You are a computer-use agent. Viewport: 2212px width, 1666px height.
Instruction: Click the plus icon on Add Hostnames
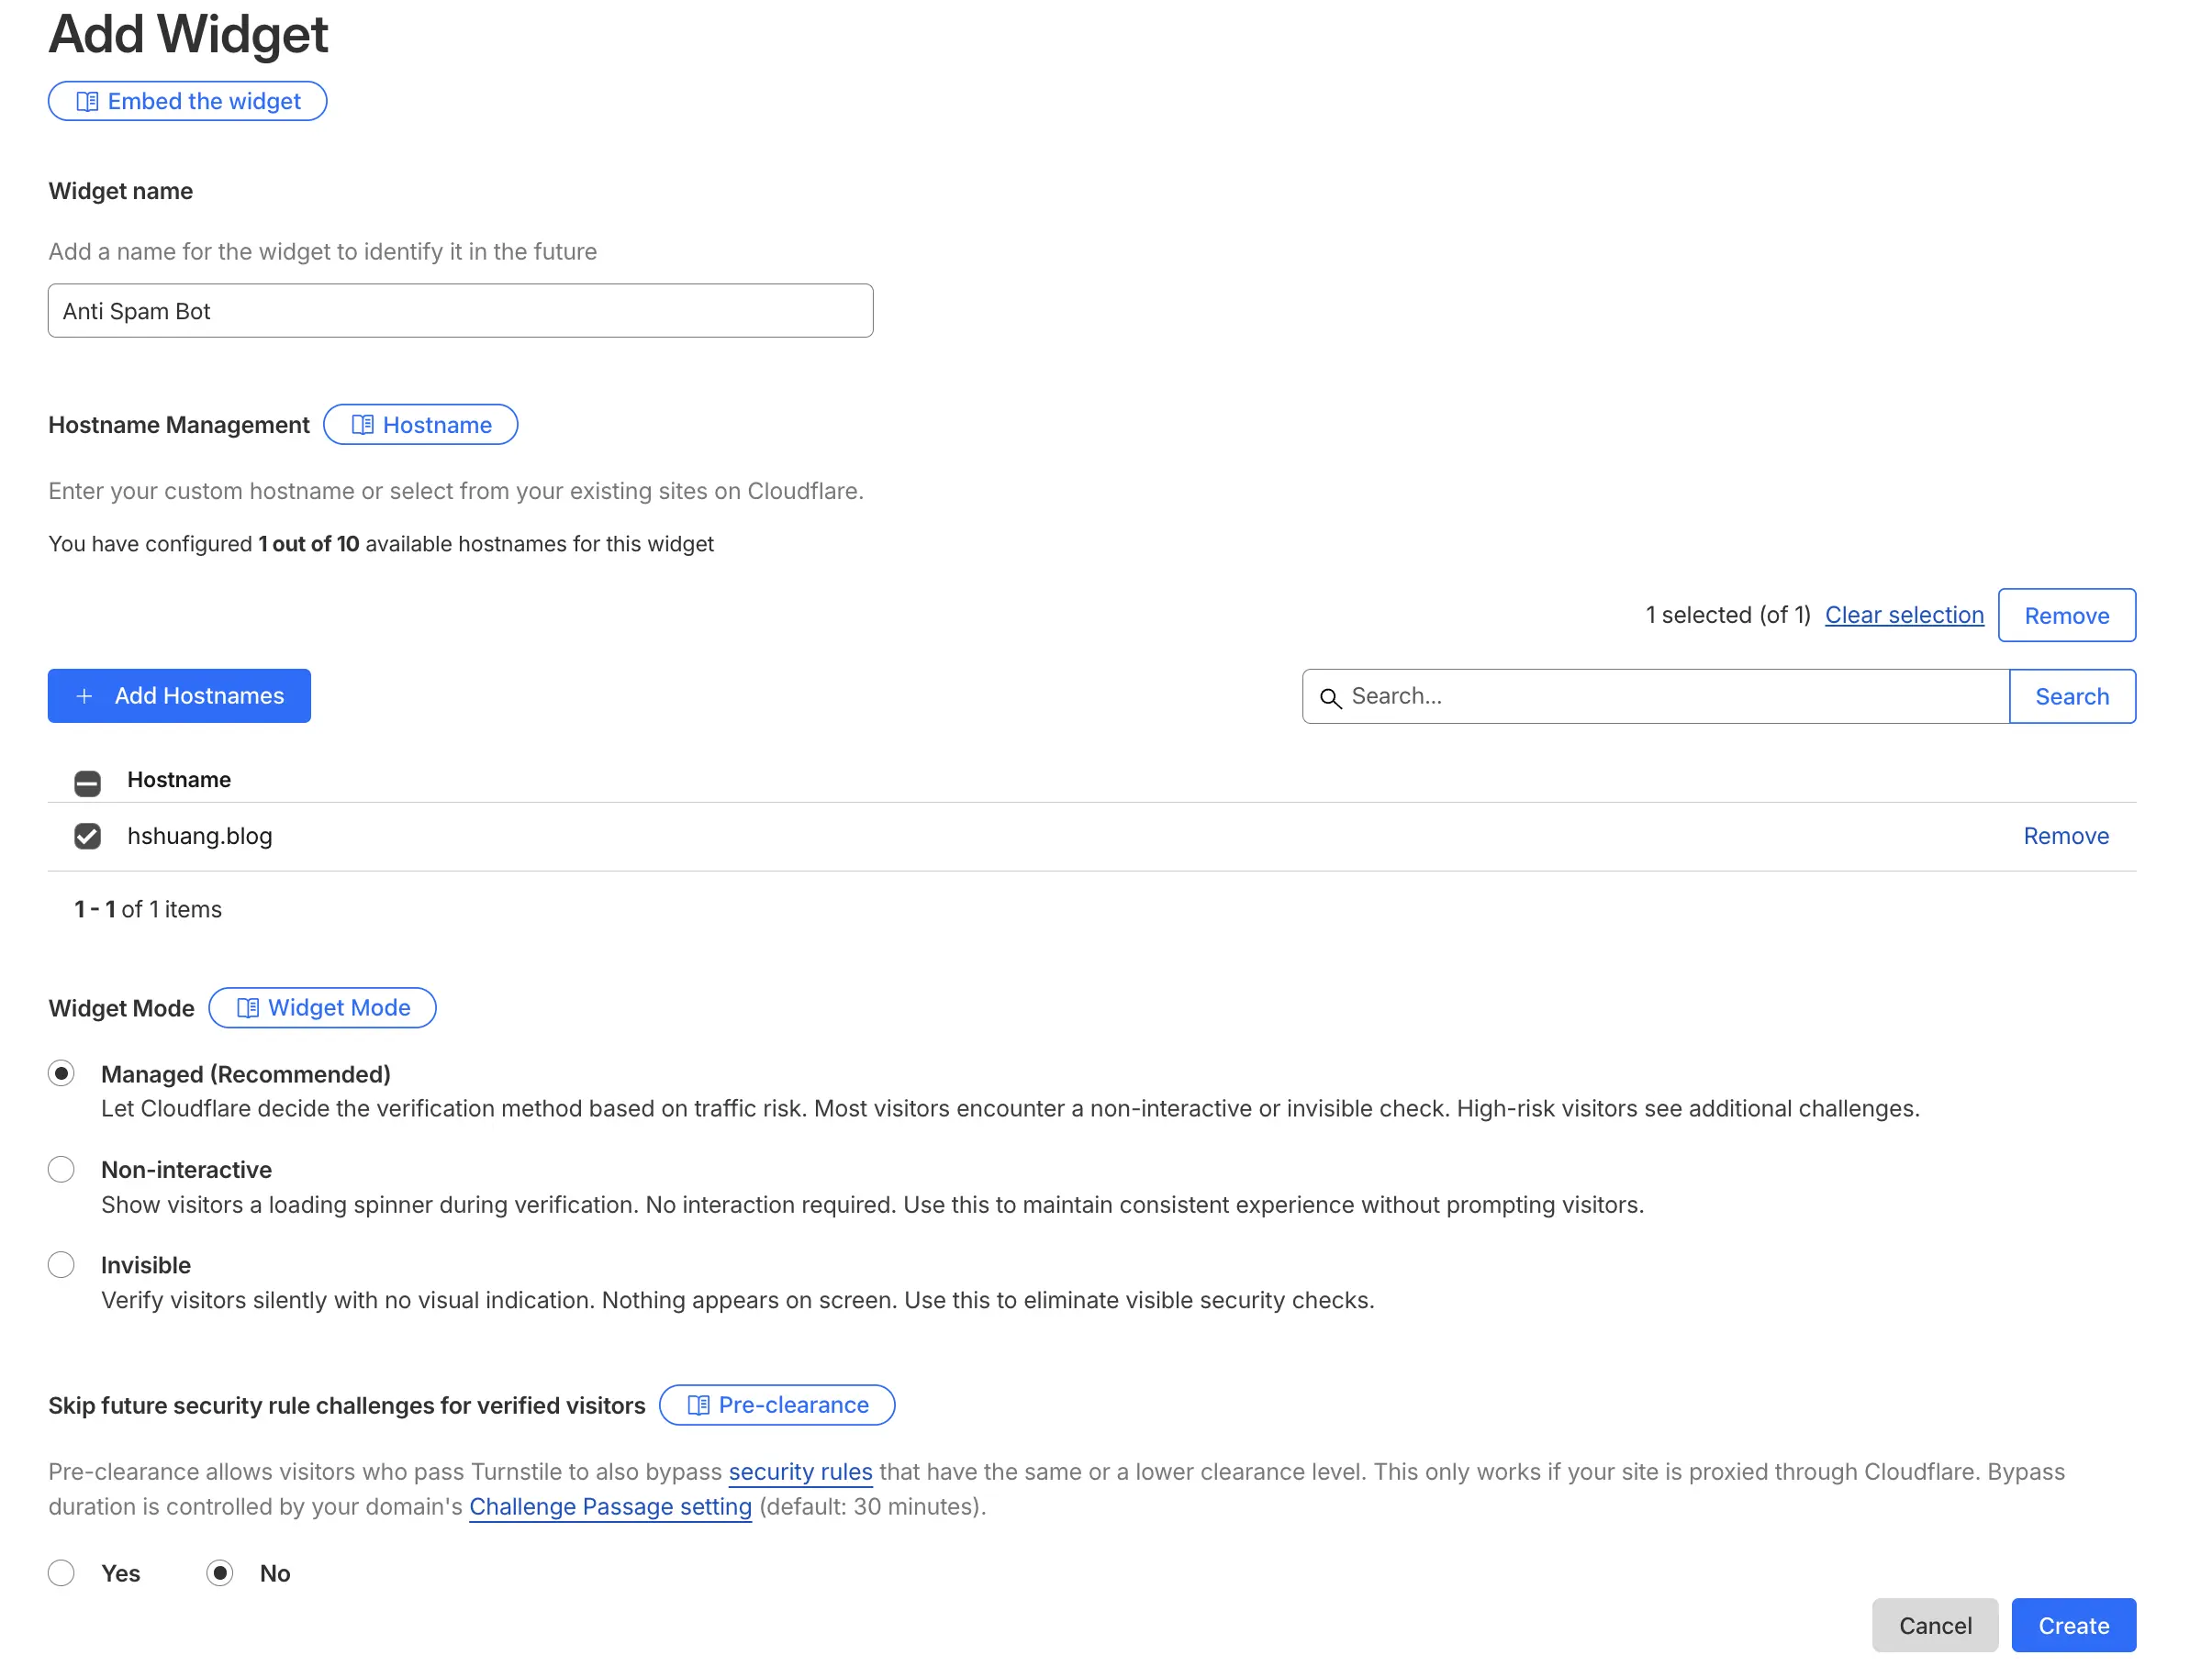[85, 696]
